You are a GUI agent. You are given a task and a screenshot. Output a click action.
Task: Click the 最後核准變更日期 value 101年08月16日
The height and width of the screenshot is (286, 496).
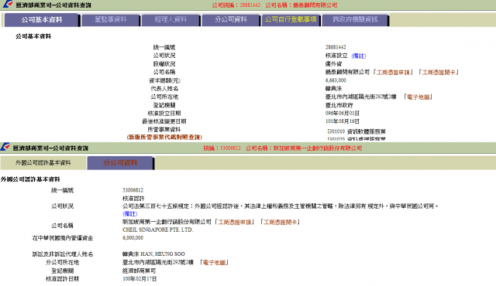coord(343,121)
